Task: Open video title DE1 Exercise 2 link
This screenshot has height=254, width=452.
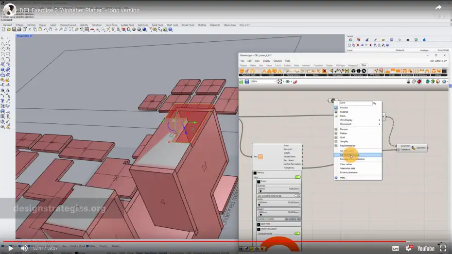Action: (x=80, y=10)
